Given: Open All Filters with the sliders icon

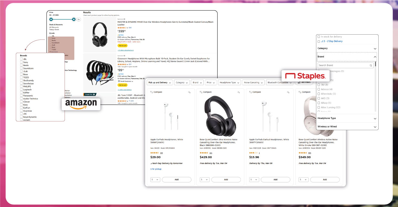Looking at the screenshot, I should tap(304, 82).
